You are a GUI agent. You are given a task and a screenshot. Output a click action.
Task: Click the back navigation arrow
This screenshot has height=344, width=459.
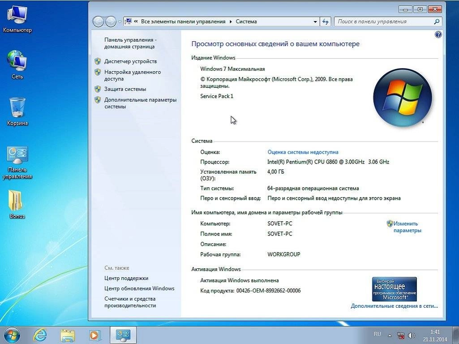99,21
